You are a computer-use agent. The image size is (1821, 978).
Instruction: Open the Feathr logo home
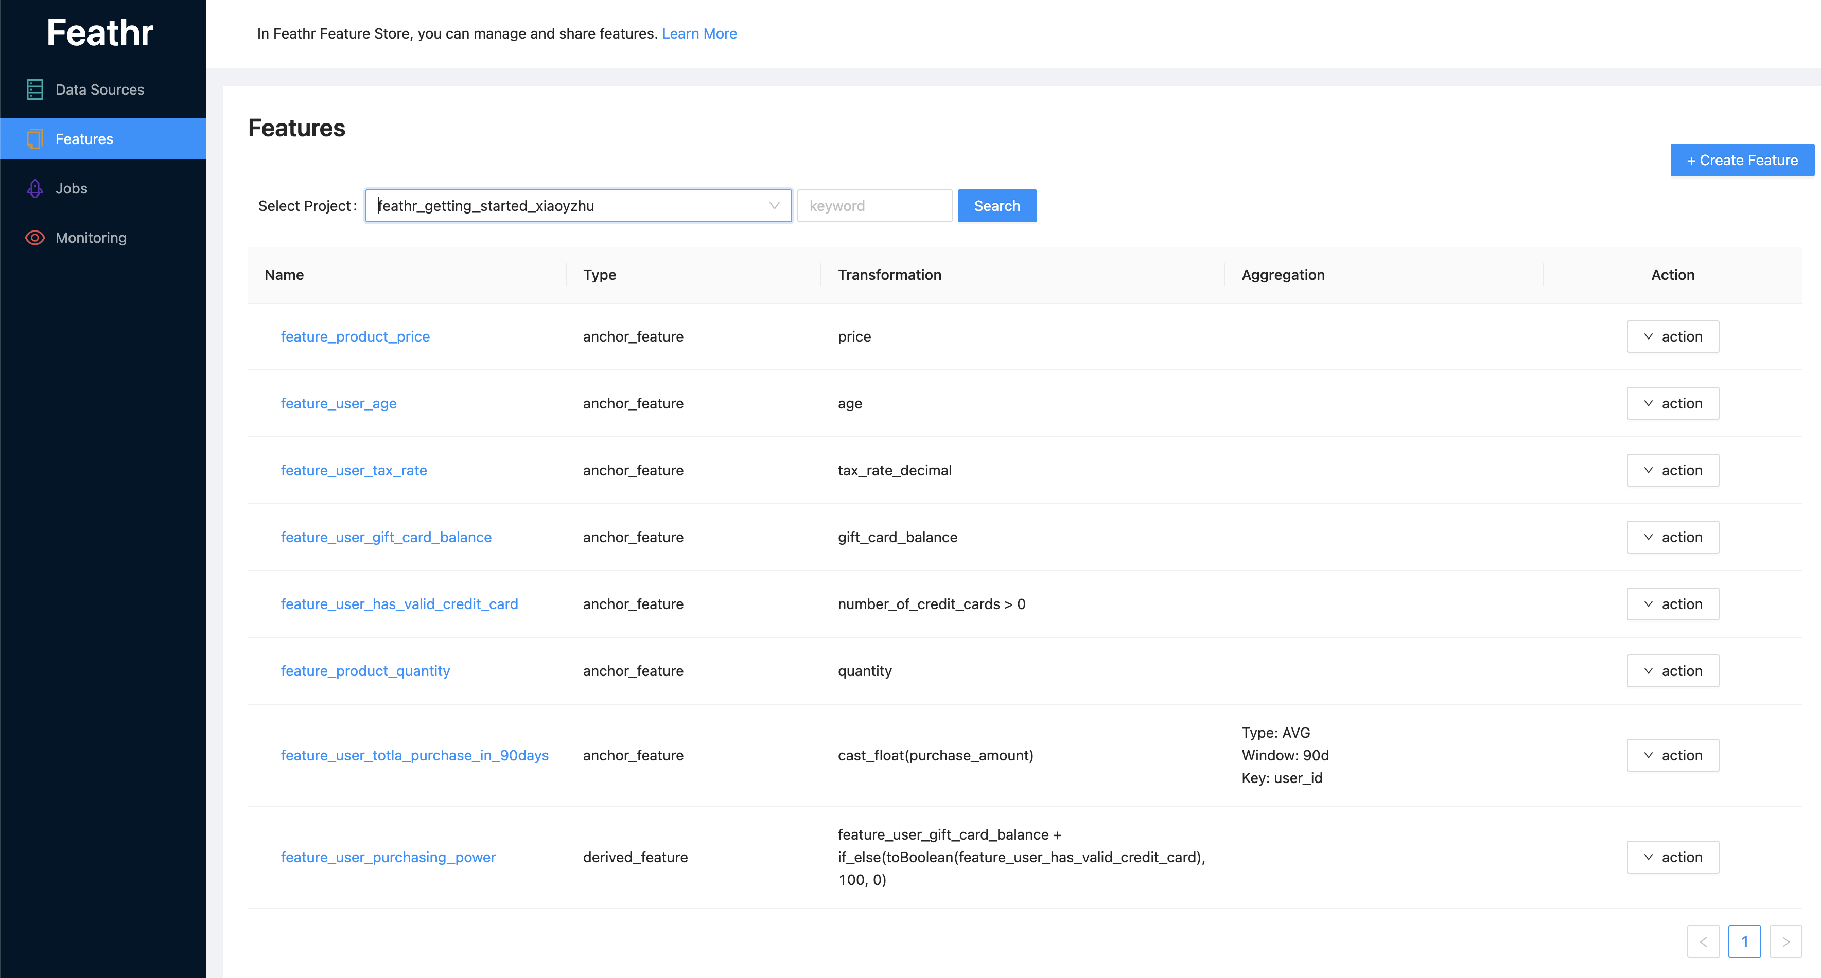click(x=100, y=32)
